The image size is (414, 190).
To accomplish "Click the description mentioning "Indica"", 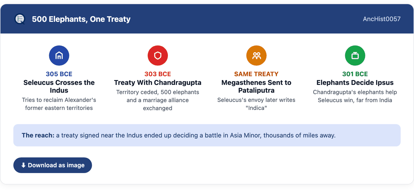I will tap(257, 104).
